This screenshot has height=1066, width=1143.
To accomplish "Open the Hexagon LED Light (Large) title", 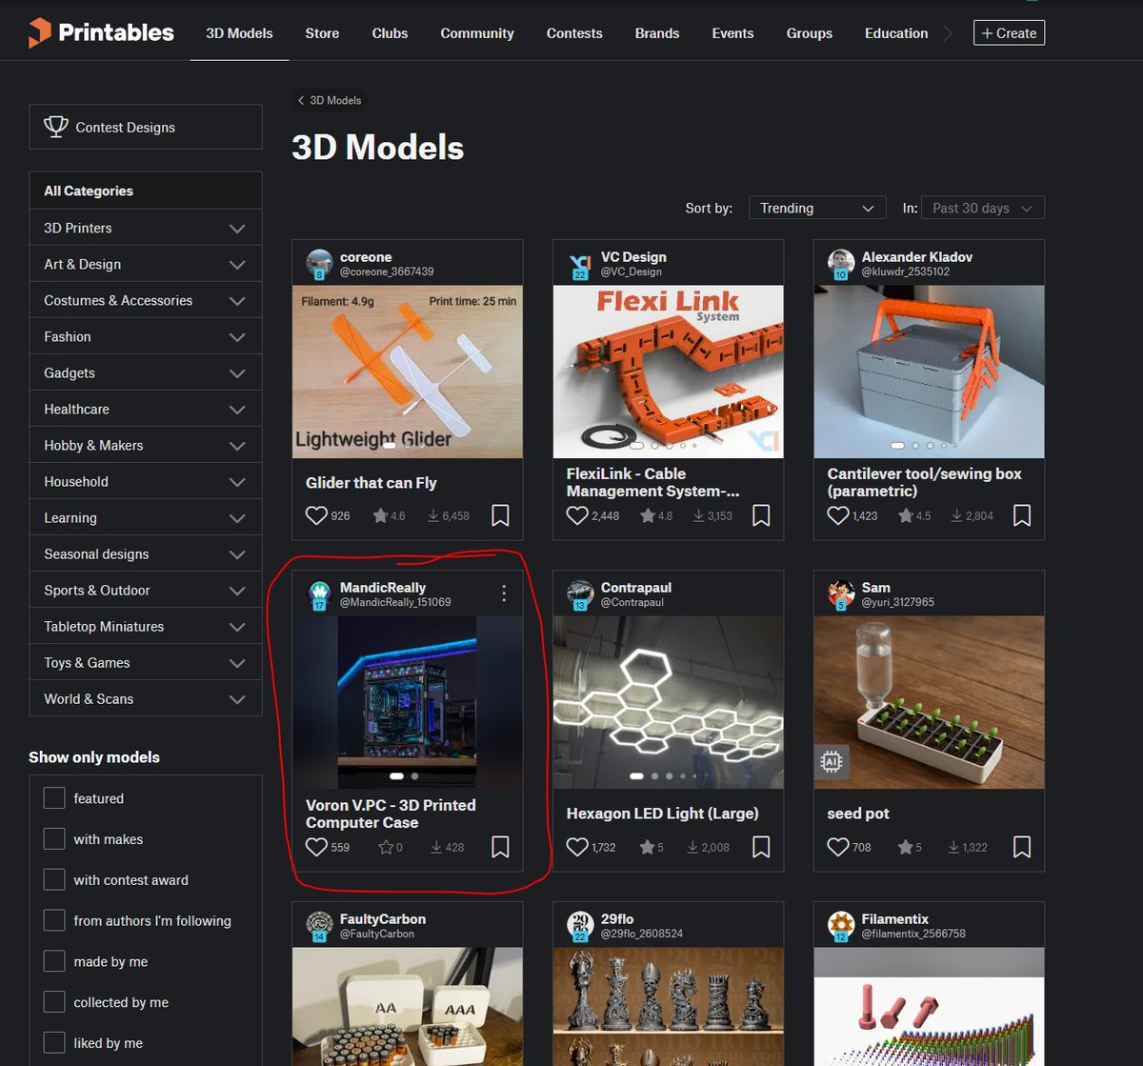I will point(663,814).
